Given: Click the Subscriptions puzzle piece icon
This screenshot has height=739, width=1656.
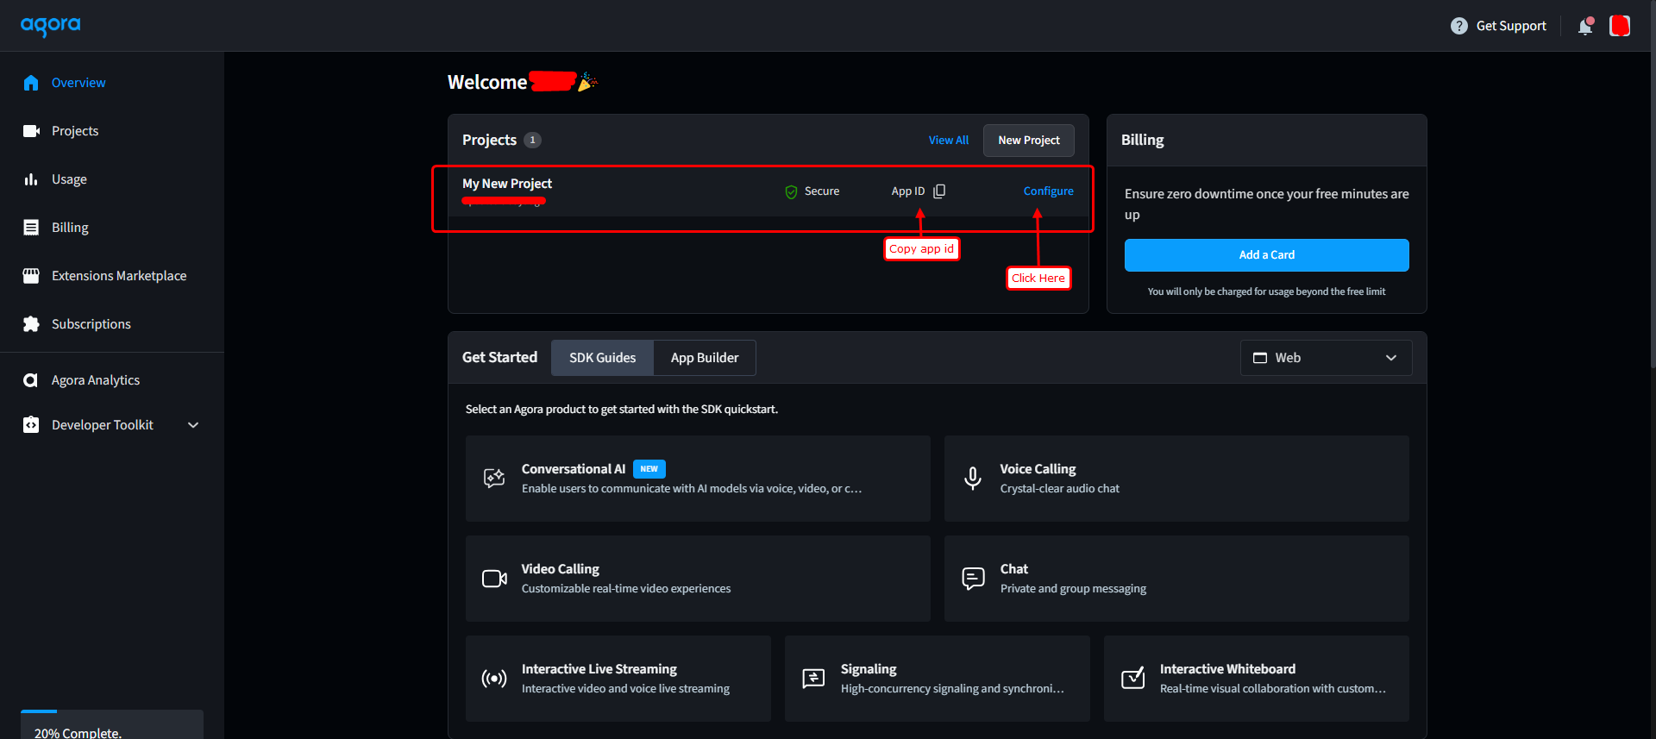Looking at the screenshot, I should 31,324.
